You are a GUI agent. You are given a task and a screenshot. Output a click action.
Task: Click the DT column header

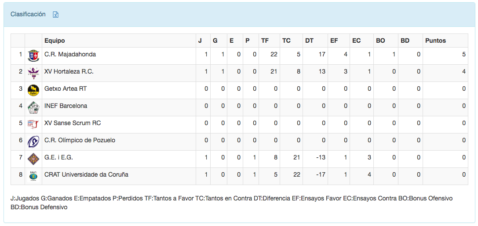[309, 41]
